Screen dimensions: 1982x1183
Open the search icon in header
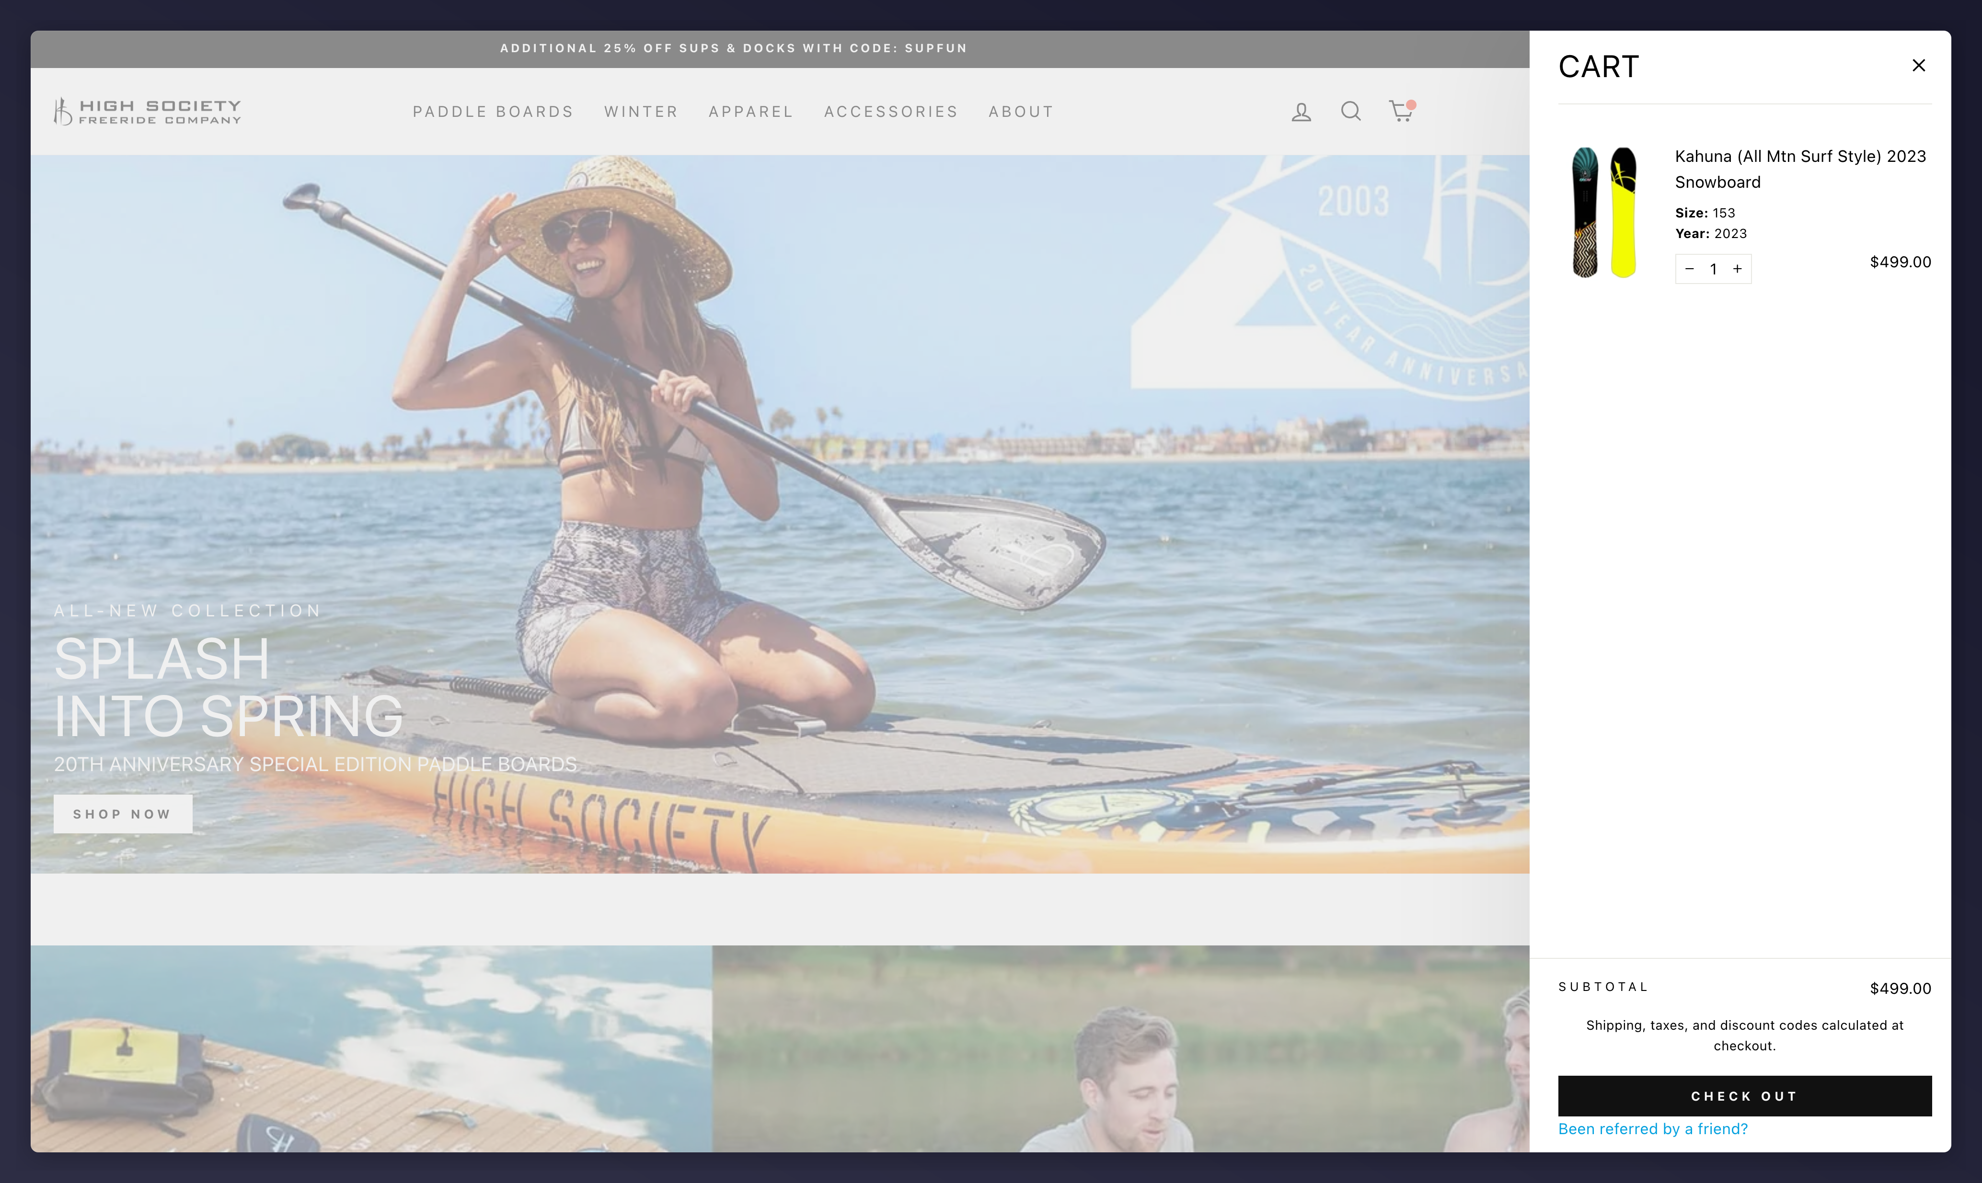tap(1350, 111)
